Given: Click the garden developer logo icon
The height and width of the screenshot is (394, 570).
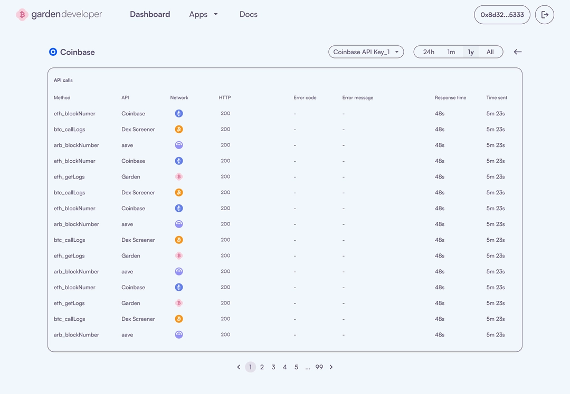Looking at the screenshot, I should click(x=22, y=15).
